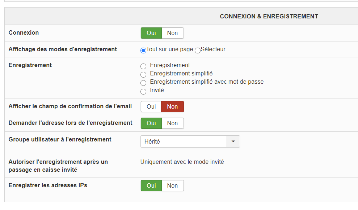Choose the Invité registration option
Screen dimensions: 358x210
(x=143, y=91)
